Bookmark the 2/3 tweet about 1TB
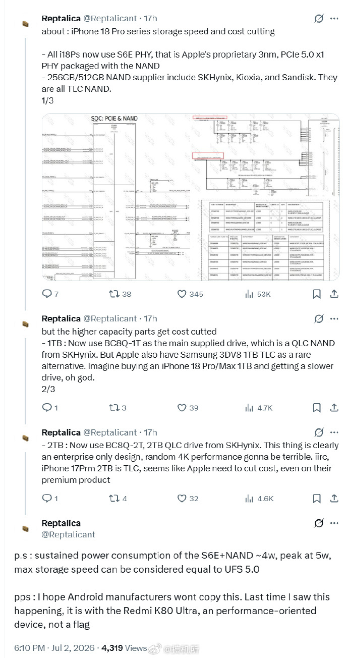Viewport: 348px width, 658px height. click(x=317, y=407)
